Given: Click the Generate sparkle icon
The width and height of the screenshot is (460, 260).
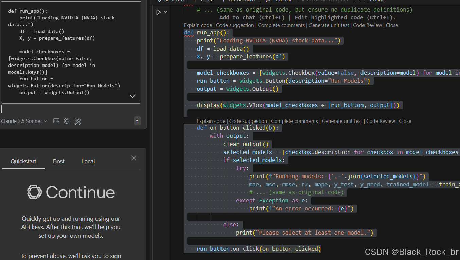Looking at the screenshot, I should pyautogui.click(x=160, y=1).
